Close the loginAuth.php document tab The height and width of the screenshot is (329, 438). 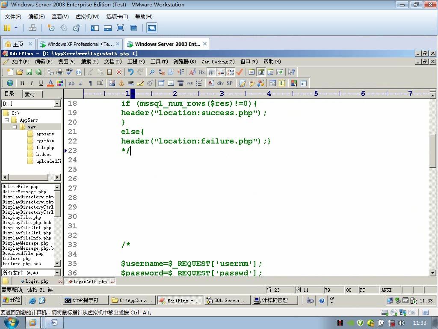pos(113,281)
